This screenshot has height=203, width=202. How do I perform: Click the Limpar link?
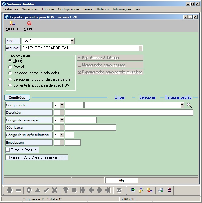coord(120,97)
